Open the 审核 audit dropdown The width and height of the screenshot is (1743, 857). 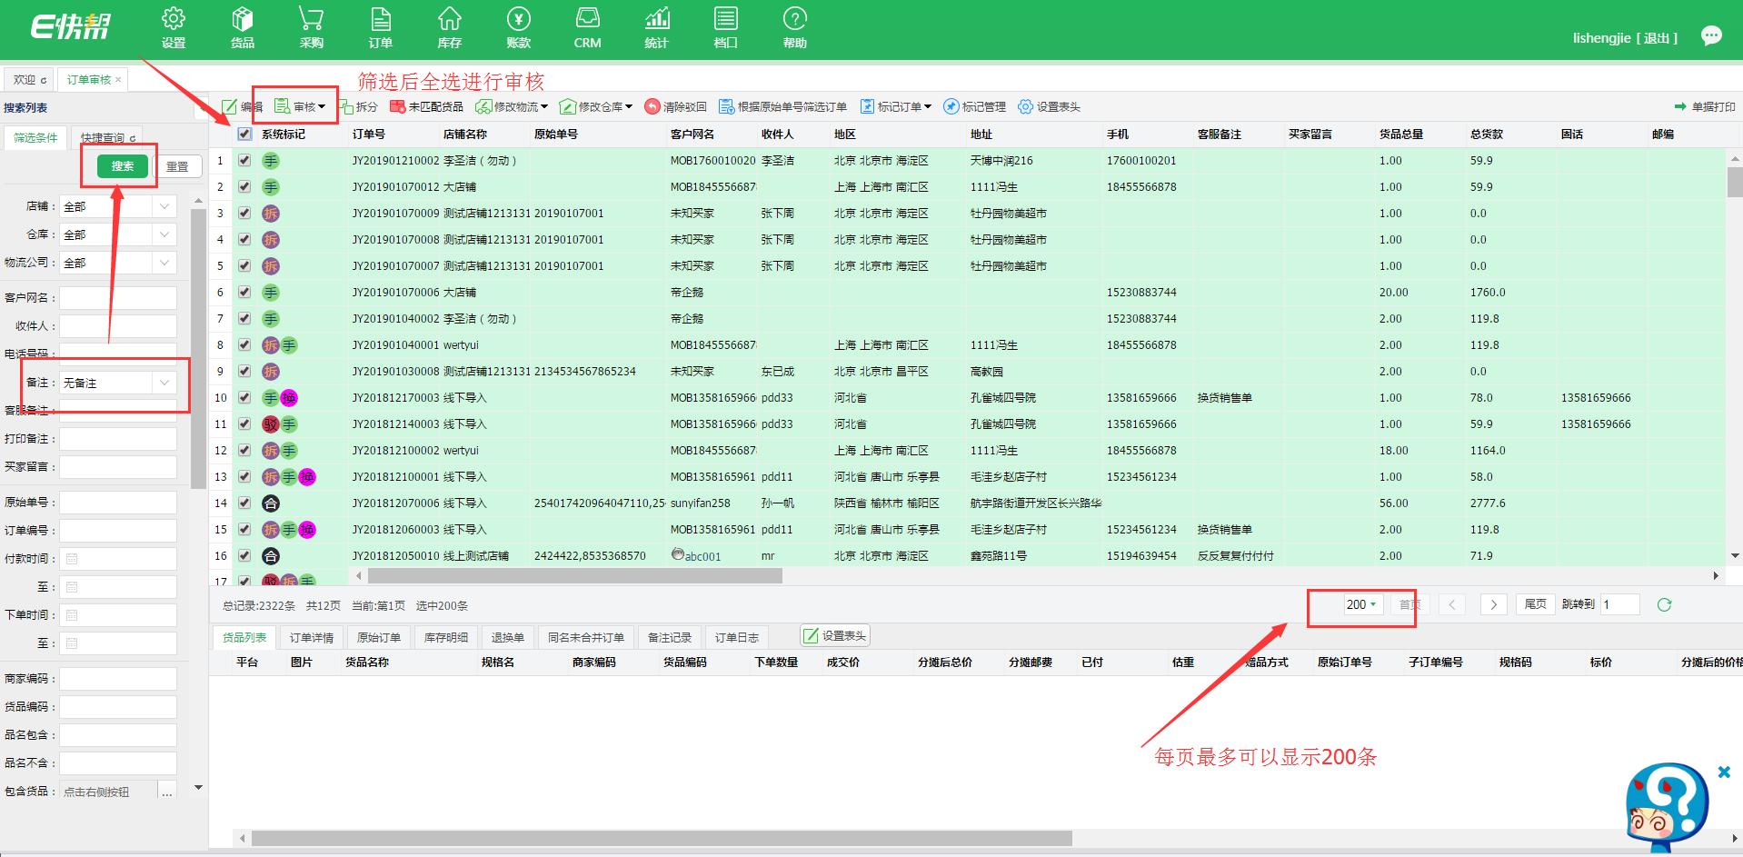click(x=300, y=106)
